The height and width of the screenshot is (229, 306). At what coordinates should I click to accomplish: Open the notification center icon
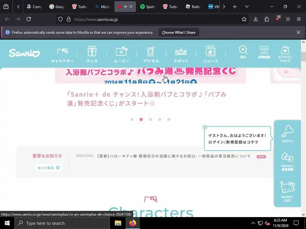click(296, 223)
